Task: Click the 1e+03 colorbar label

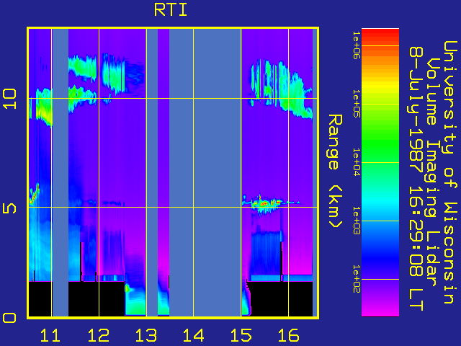Action: 356,221
